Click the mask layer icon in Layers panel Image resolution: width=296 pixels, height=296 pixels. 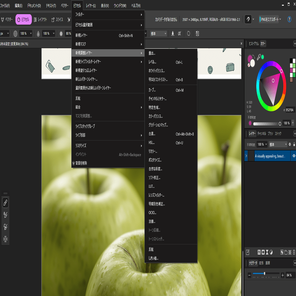pos(263,252)
